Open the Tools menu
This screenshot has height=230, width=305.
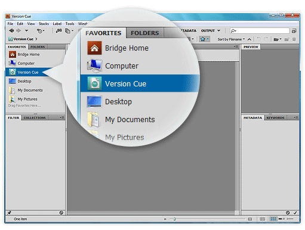click(x=70, y=24)
